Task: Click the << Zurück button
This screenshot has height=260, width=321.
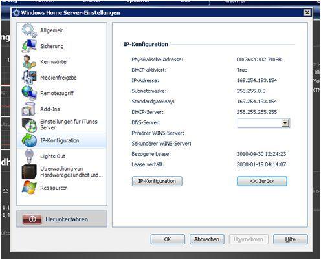Action: pos(262,181)
